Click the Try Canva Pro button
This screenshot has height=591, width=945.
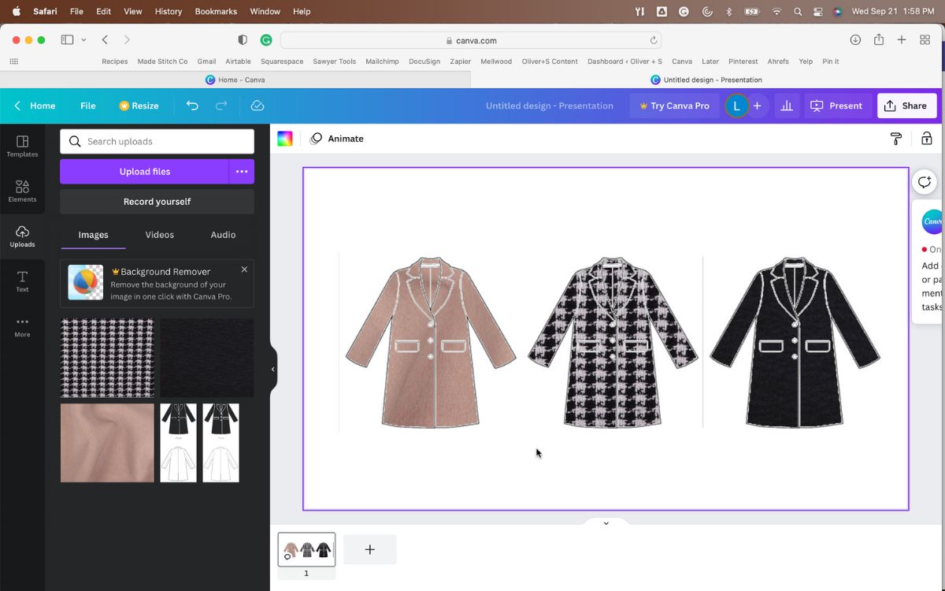click(x=674, y=105)
